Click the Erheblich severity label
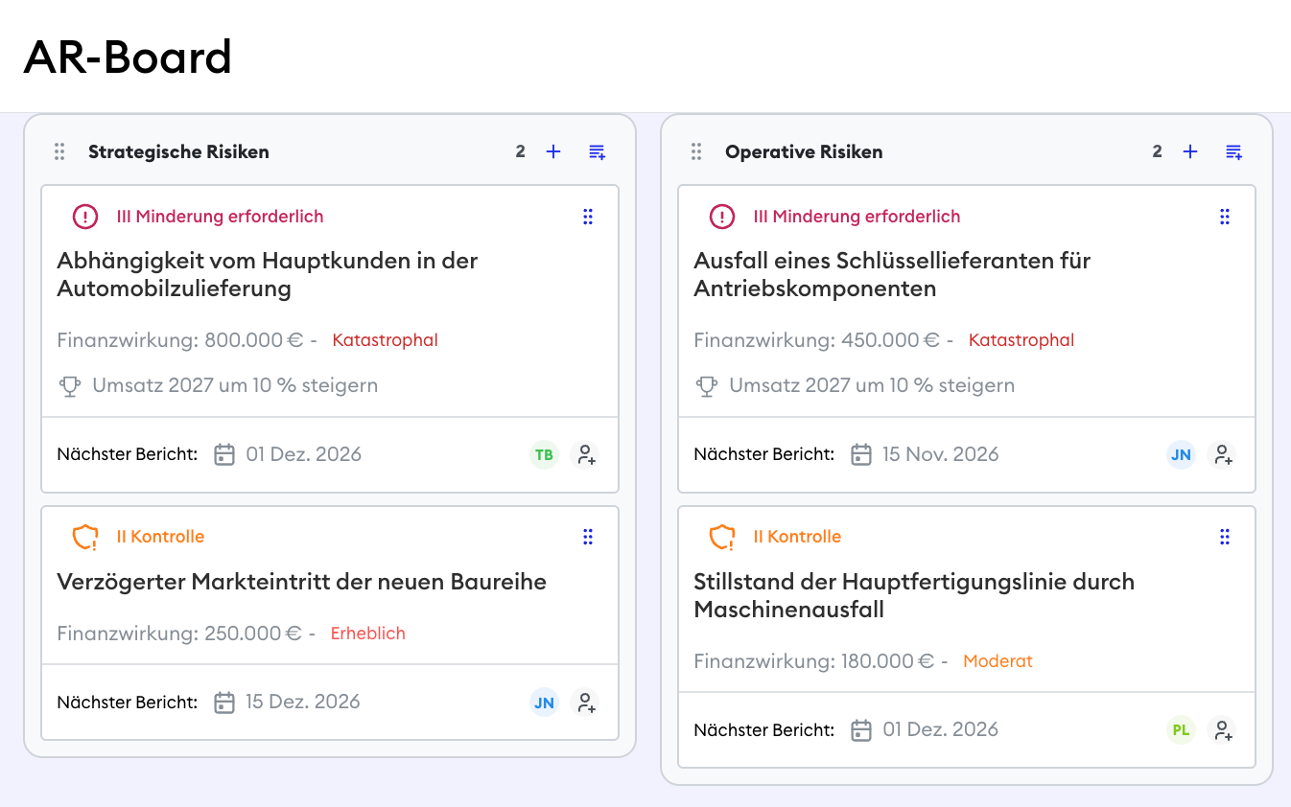The width and height of the screenshot is (1291, 807). [x=368, y=634]
